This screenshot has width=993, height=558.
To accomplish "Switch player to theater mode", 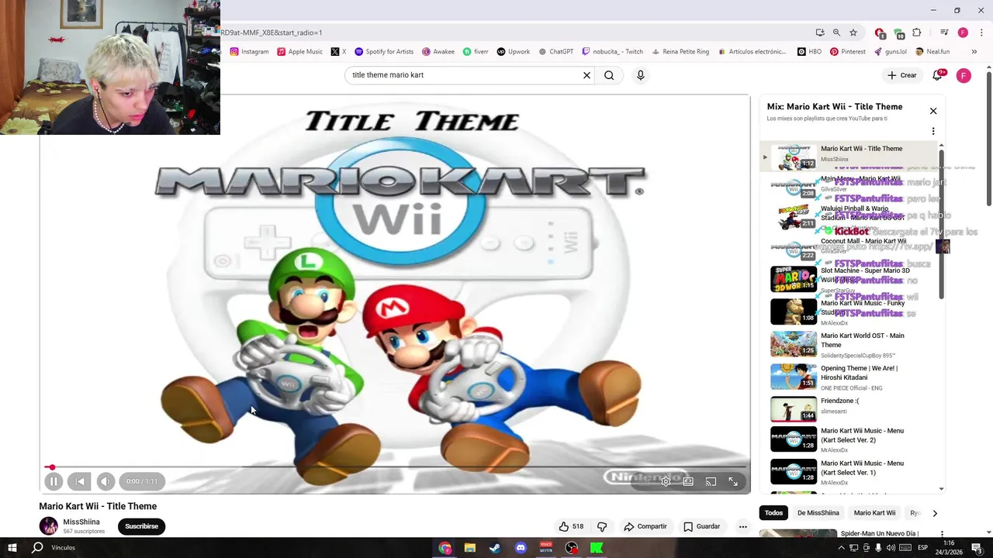I will pos(688,481).
